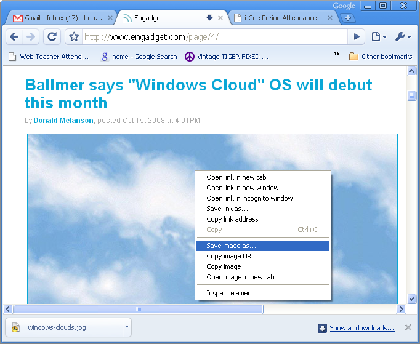This screenshot has height=344, width=420.
Task: Click the Forward navigation arrow
Action: click(31, 37)
